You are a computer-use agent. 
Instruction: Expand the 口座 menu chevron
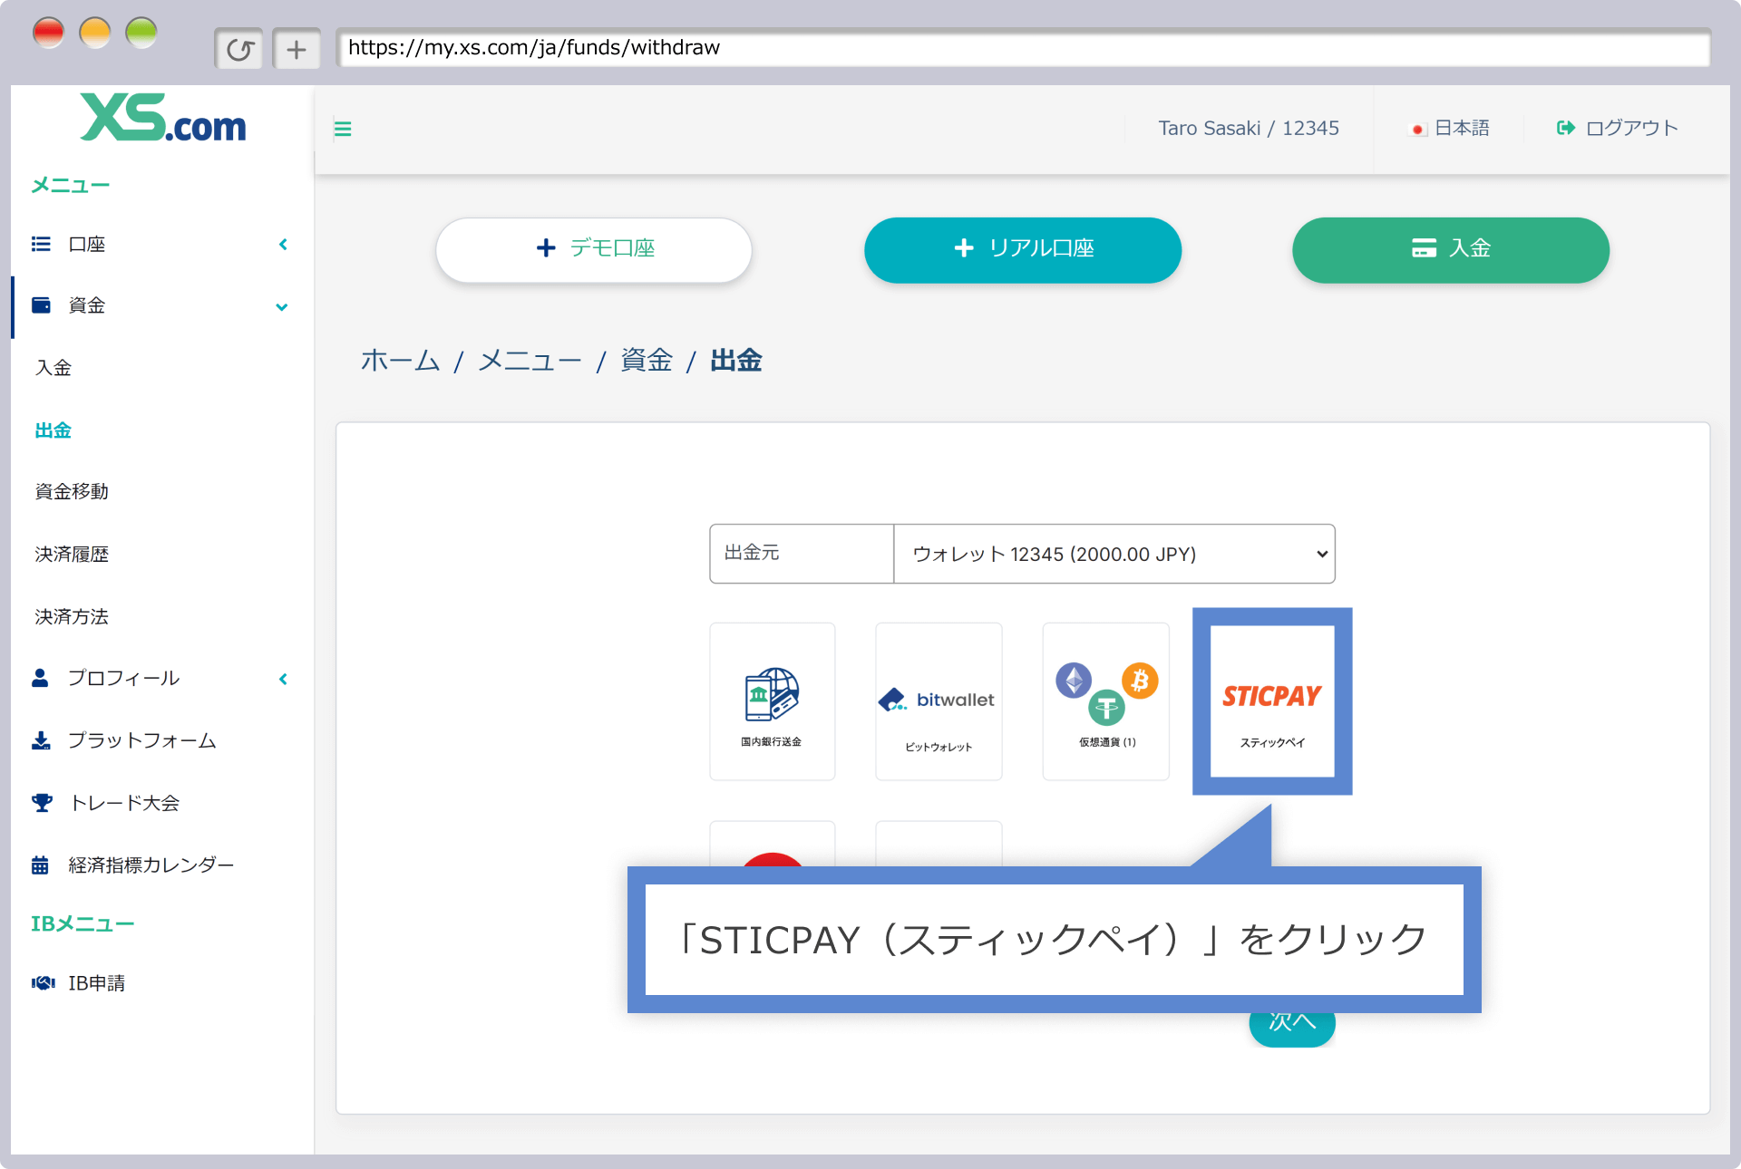tap(283, 245)
